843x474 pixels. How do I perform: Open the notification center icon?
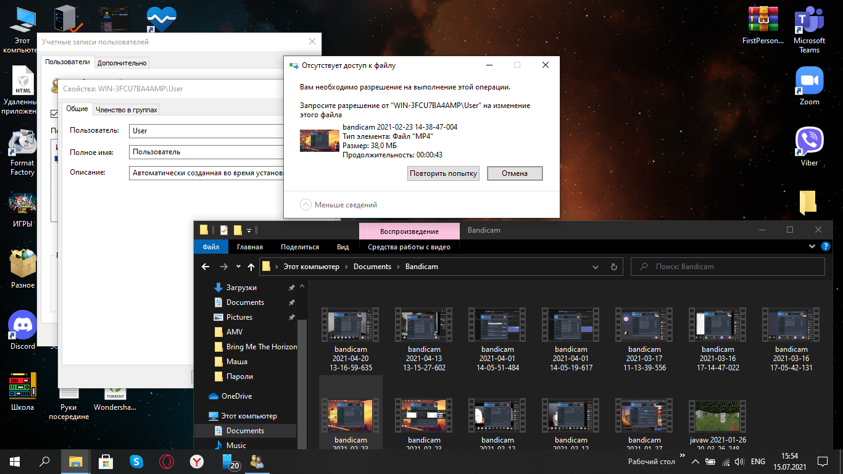(822, 461)
